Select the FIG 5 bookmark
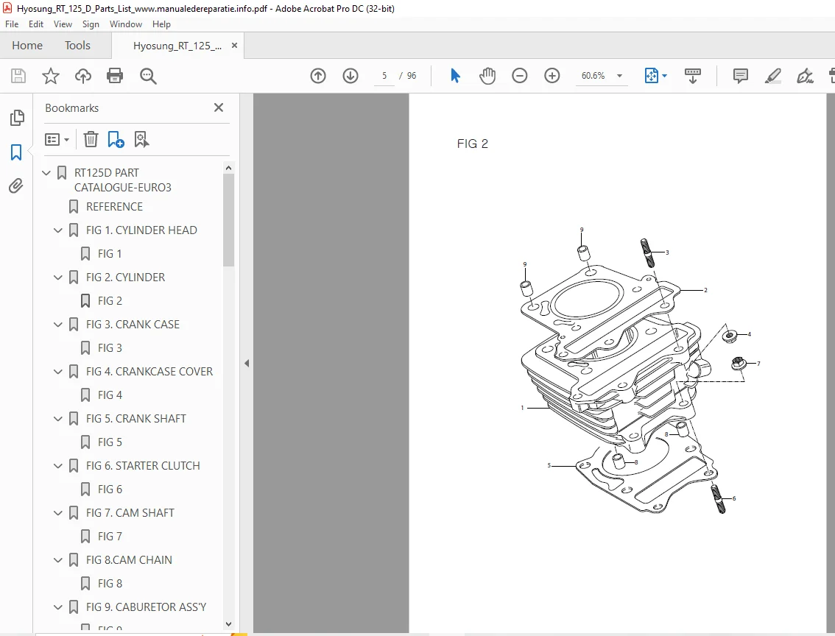The width and height of the screenshot is (835, 636). pyautogui.click(x=110, y=442)
